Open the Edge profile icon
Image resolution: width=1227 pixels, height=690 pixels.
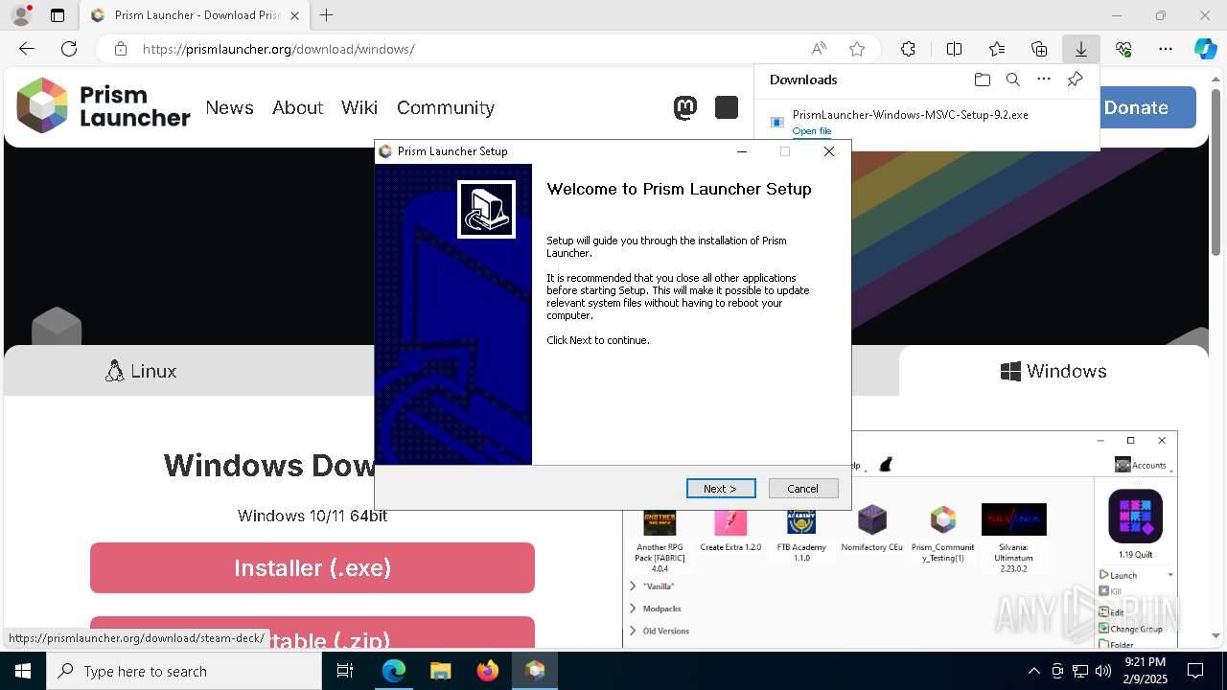(21, 15)
